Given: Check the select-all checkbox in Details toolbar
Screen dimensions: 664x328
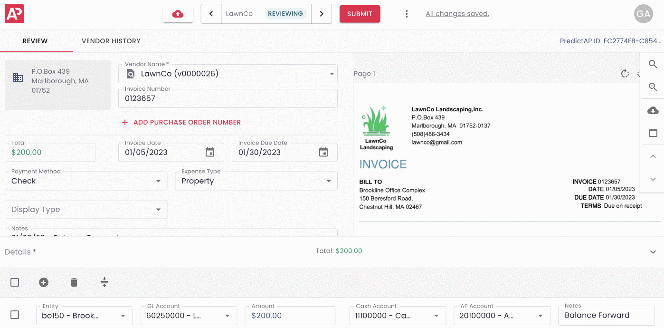Looking at the screenshot, I should (x=15, y=282).
